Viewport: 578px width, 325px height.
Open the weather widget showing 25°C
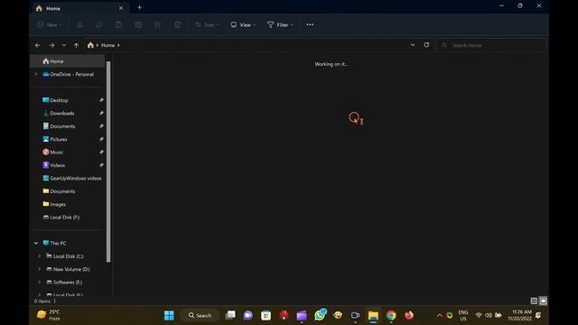(49, 315)
